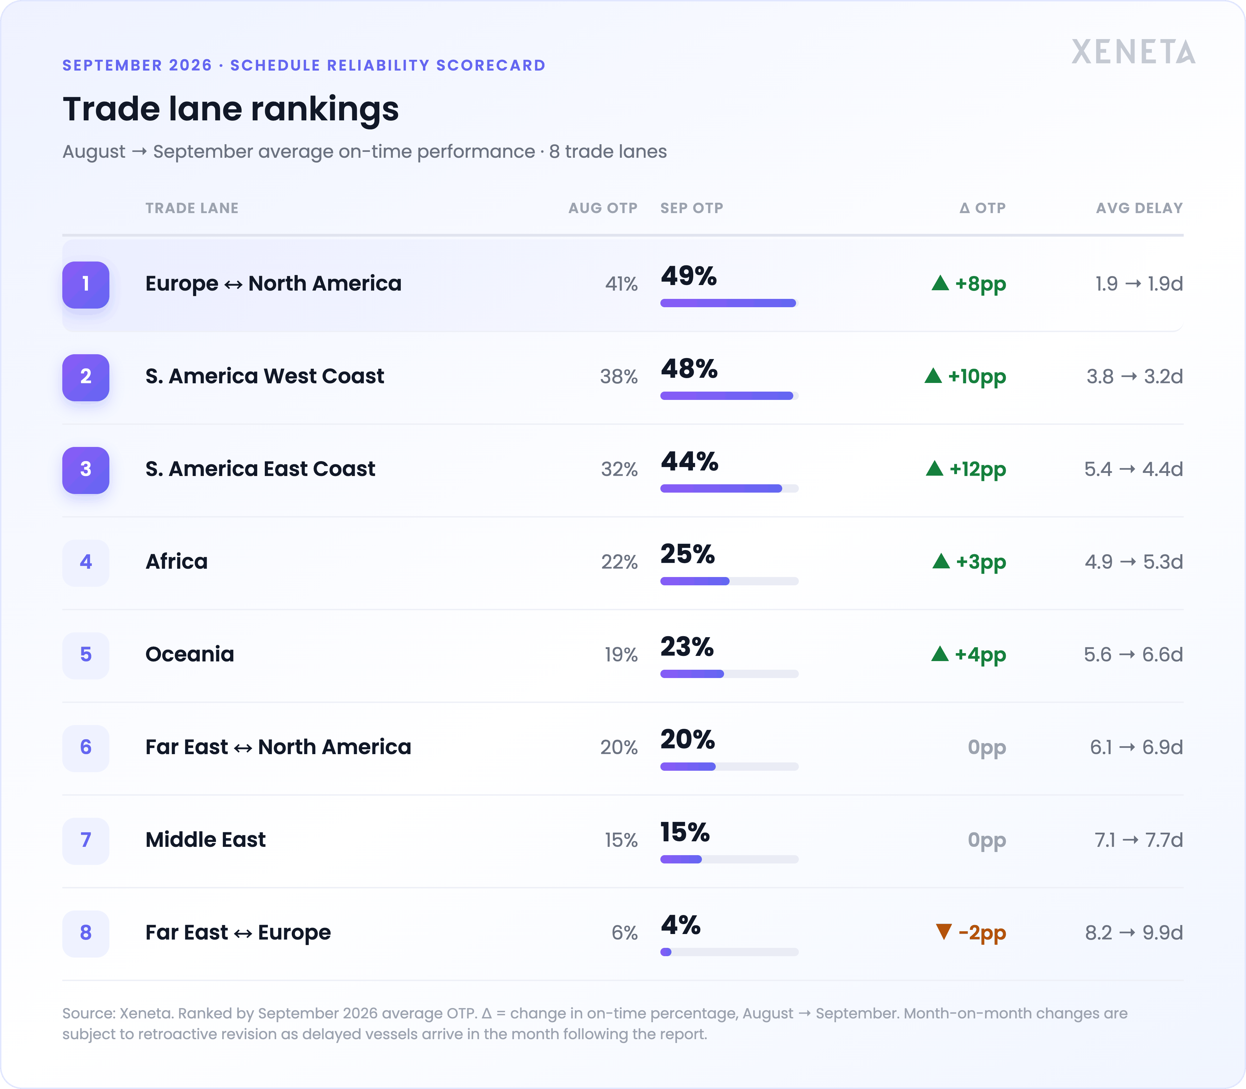
Task: Click the Oceania 23% progress bar
Action: point(729,673)
